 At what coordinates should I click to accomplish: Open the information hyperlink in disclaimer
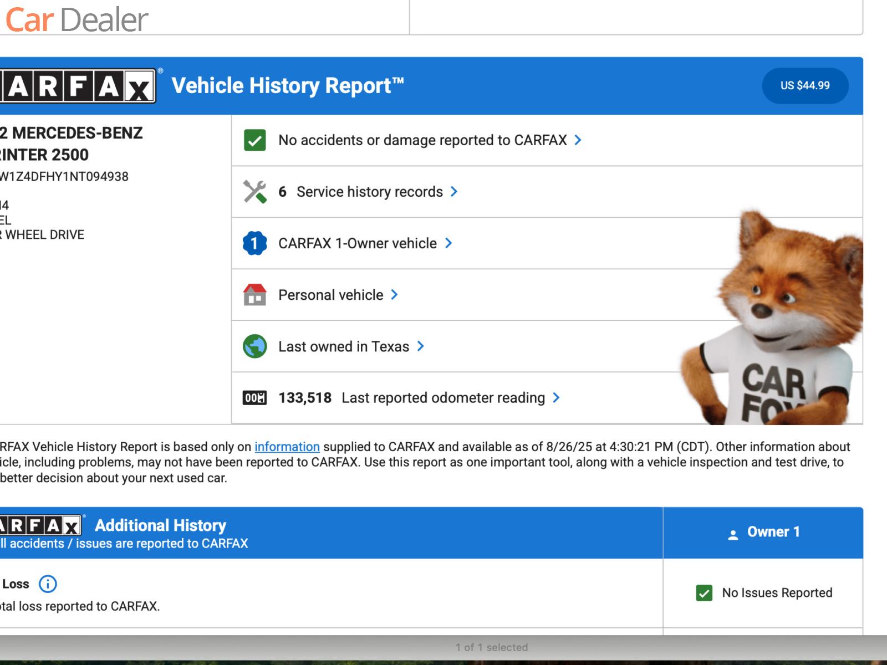[x=287, y=447]
